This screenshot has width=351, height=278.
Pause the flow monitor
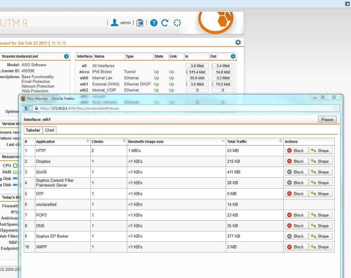point(327,119)
